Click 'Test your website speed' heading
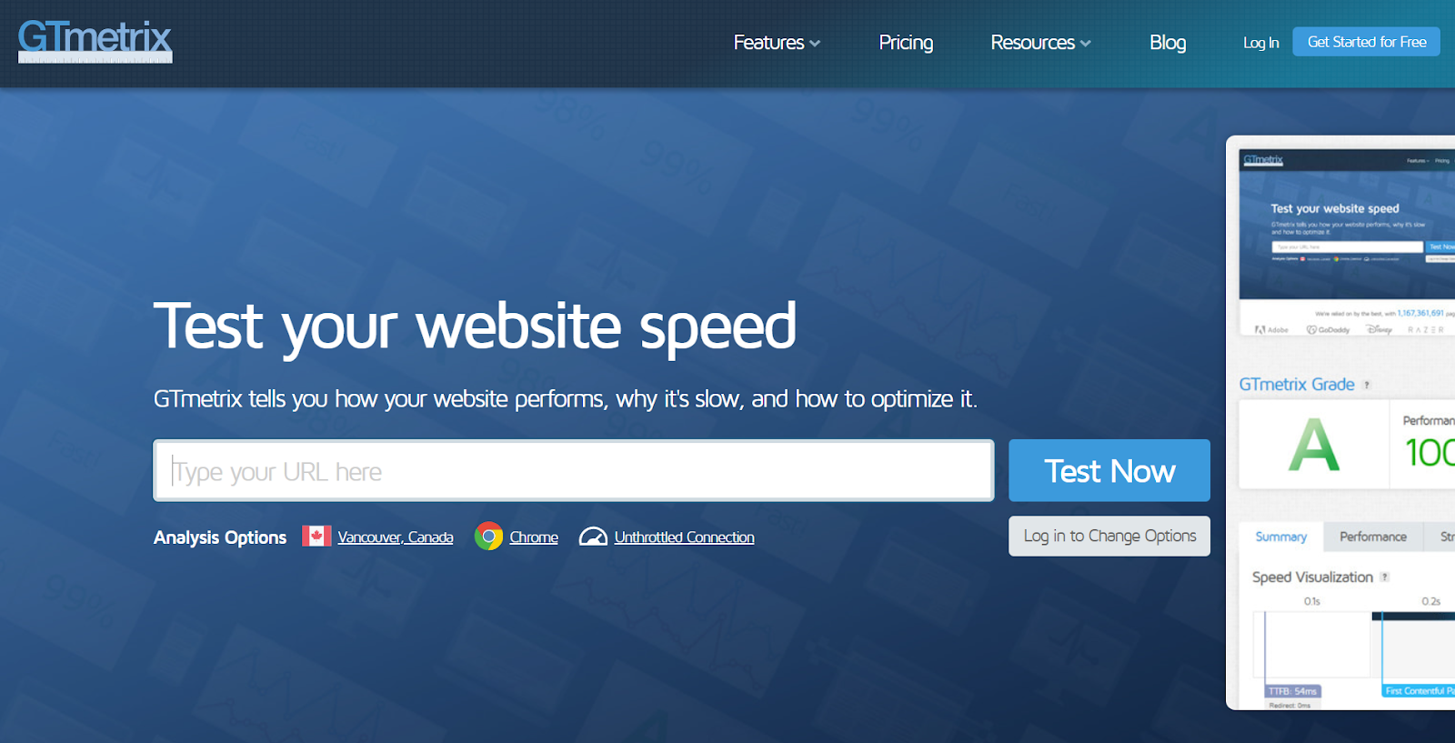This screenshot has height=743, width=1455. [475, 326]
